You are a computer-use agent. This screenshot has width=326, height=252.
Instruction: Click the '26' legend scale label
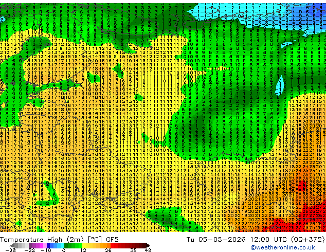pyautogui.click(x=108, y=250)
